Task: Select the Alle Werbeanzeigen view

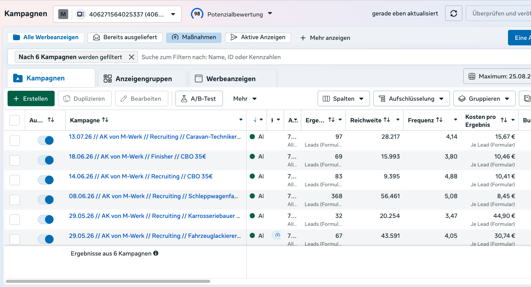Action: click(x=46, y=37)
